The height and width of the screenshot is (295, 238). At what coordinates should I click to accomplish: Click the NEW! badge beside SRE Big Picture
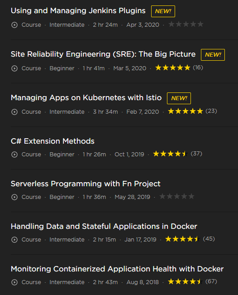[x=213, y=55]
